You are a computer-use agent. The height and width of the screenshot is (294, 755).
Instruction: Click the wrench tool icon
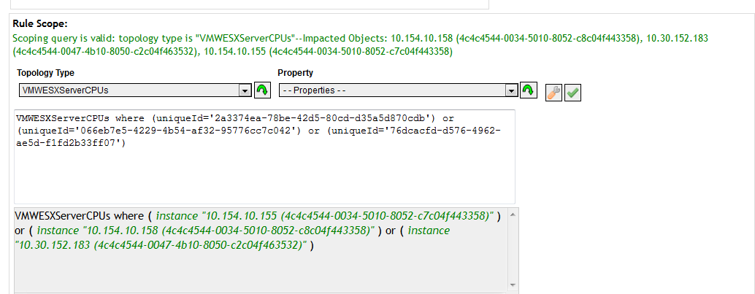(553, 93)
